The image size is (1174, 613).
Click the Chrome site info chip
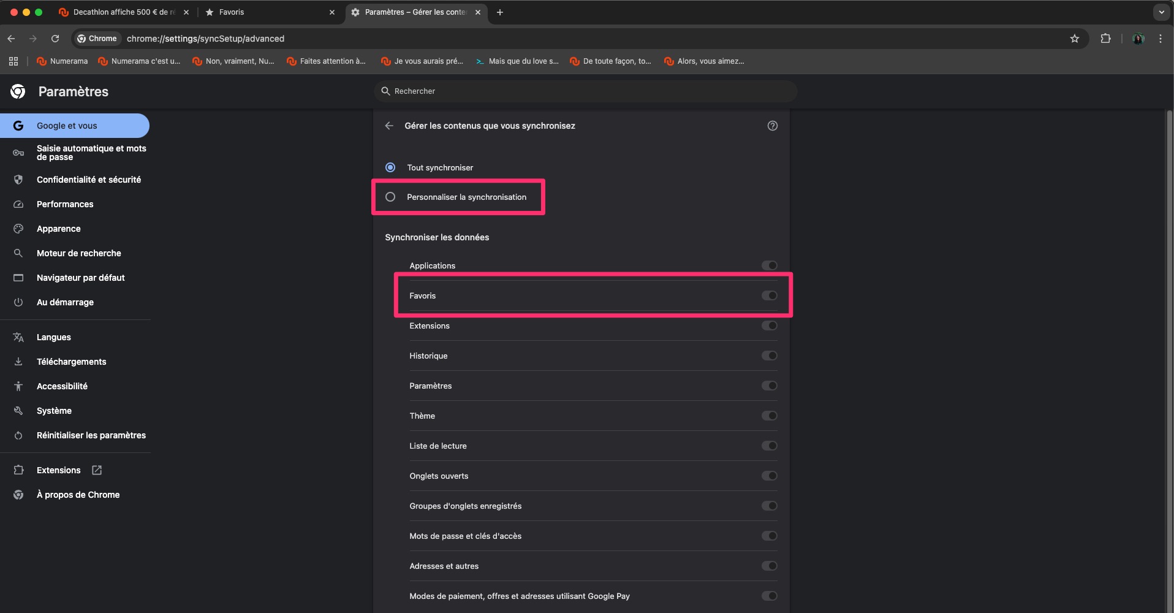point(97,39)
